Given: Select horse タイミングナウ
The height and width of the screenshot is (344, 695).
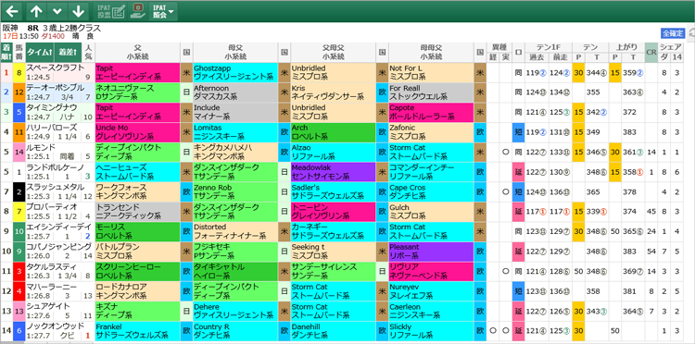Looking at the screenshot, I should [x=51, y=107].
